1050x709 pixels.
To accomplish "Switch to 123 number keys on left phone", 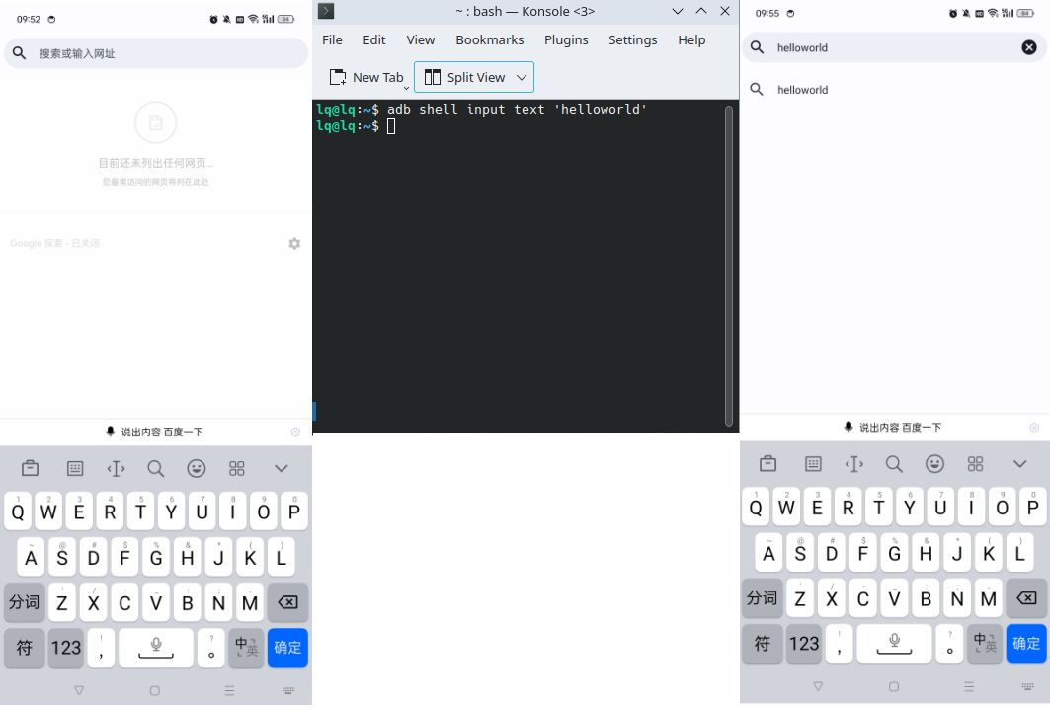I will coord(66,648).
